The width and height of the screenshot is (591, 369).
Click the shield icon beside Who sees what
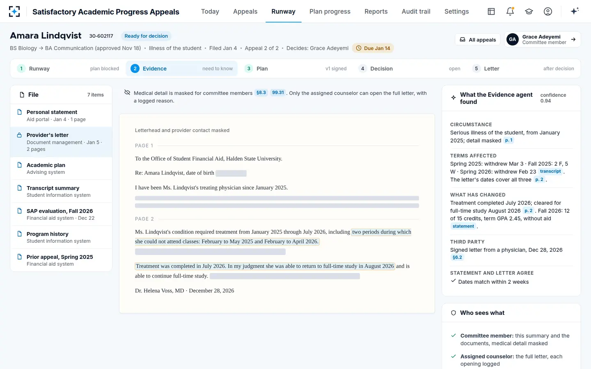[x=454, y=313]
